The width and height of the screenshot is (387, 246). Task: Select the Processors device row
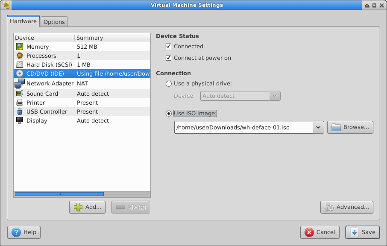[82, 56]
